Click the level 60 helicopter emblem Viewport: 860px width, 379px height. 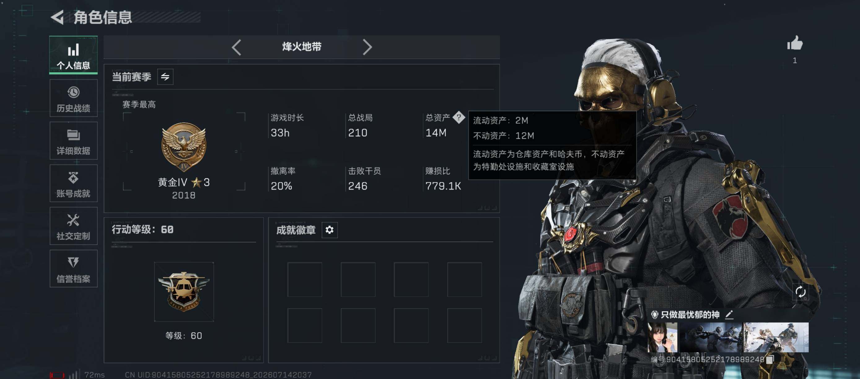[184, 292]
